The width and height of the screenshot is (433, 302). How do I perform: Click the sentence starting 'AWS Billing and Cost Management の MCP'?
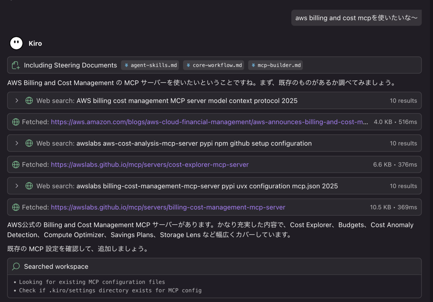[201, 83]
